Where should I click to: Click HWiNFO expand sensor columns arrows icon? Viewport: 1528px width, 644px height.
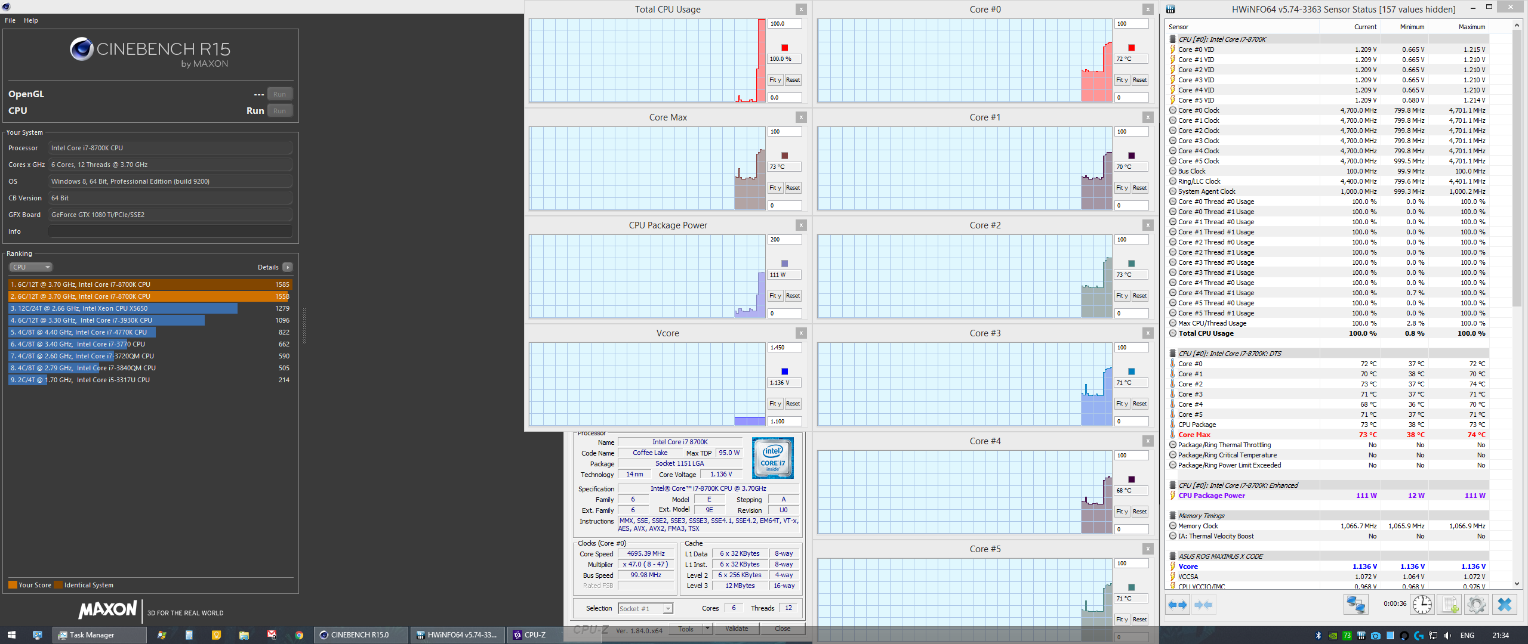coord(1178,605)
